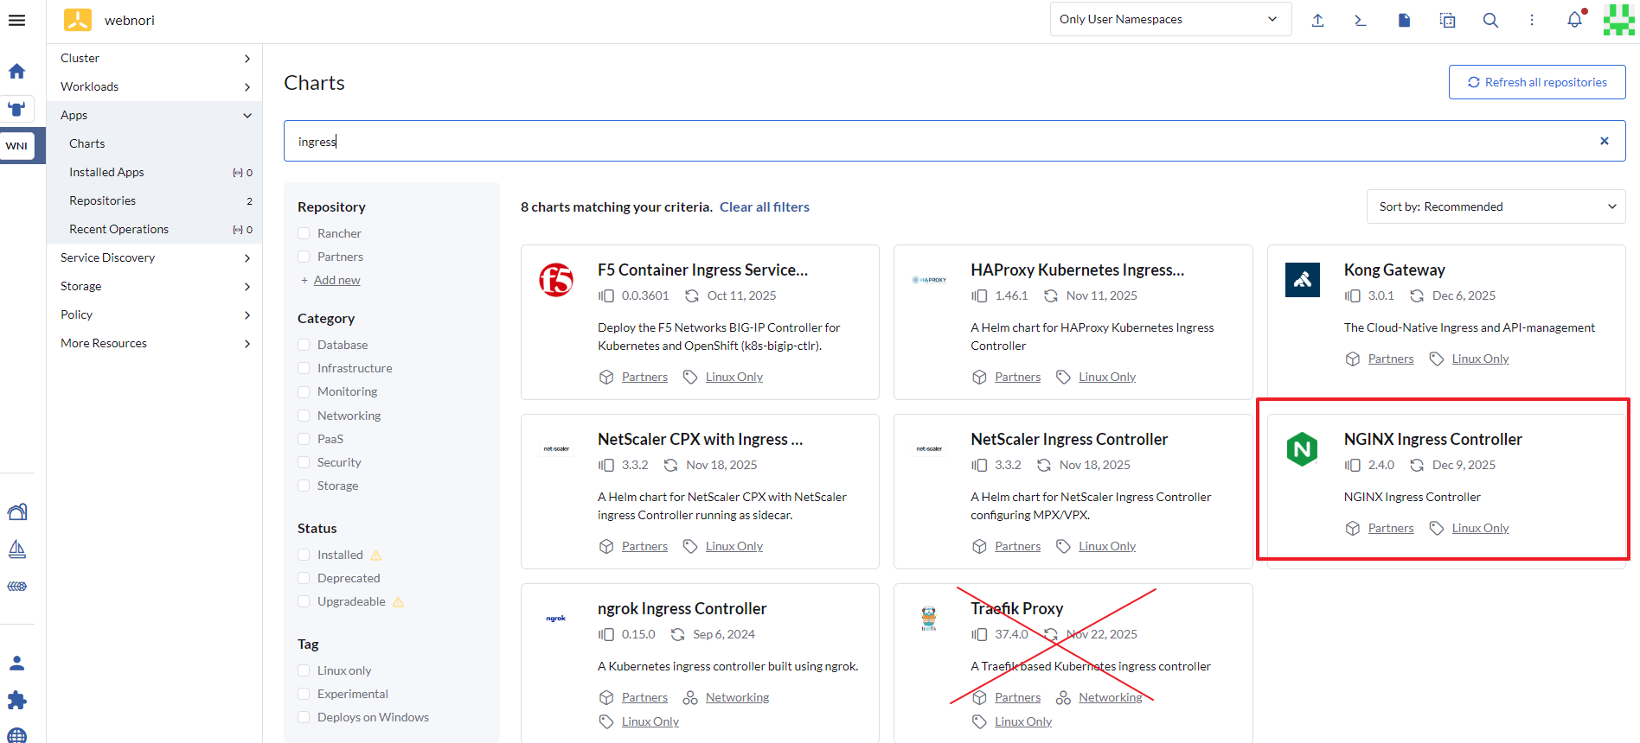Open the kubectl shell icon

[1361, 20]
